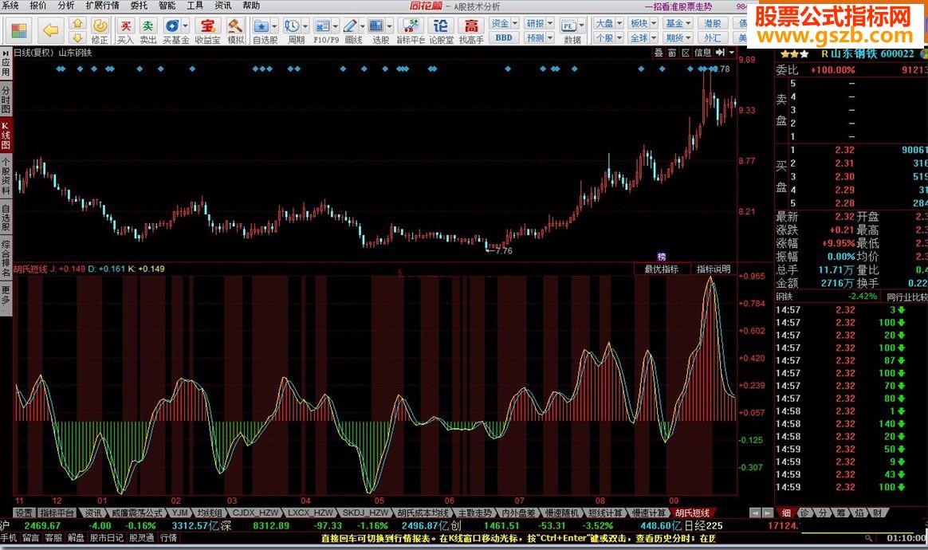Toggle the 叠 overlay button
Image resolution: width=928 pixels, height=550 pixels.
659,53
